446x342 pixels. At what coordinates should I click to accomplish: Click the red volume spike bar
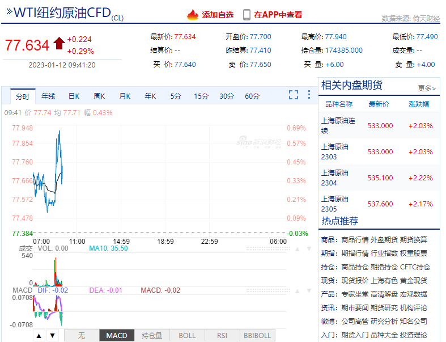[x=56, y=272]
